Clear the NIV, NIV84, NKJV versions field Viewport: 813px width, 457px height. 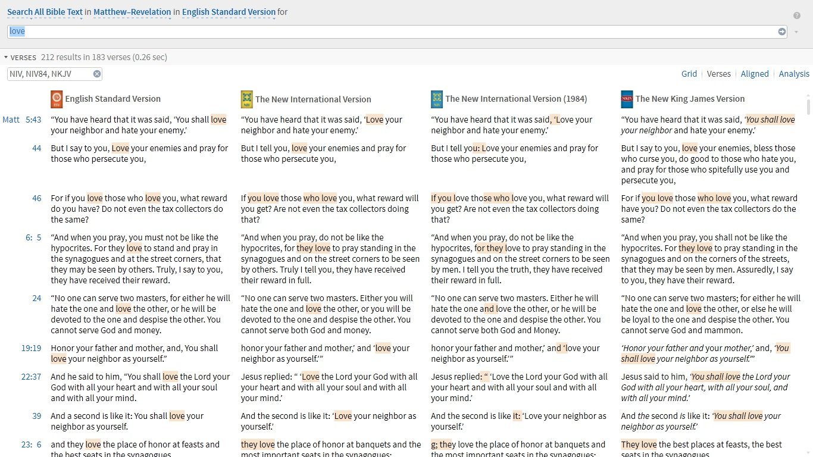(96, 74)
